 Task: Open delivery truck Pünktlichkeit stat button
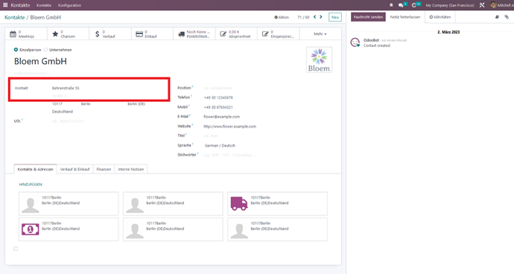coord(194,34)
